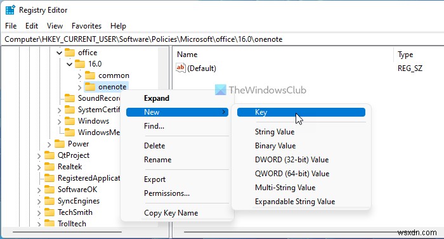Click the onenote folder icon
444x239 pixels.
90,87
